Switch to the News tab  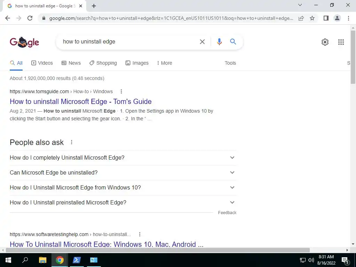[x=71, y=63]
